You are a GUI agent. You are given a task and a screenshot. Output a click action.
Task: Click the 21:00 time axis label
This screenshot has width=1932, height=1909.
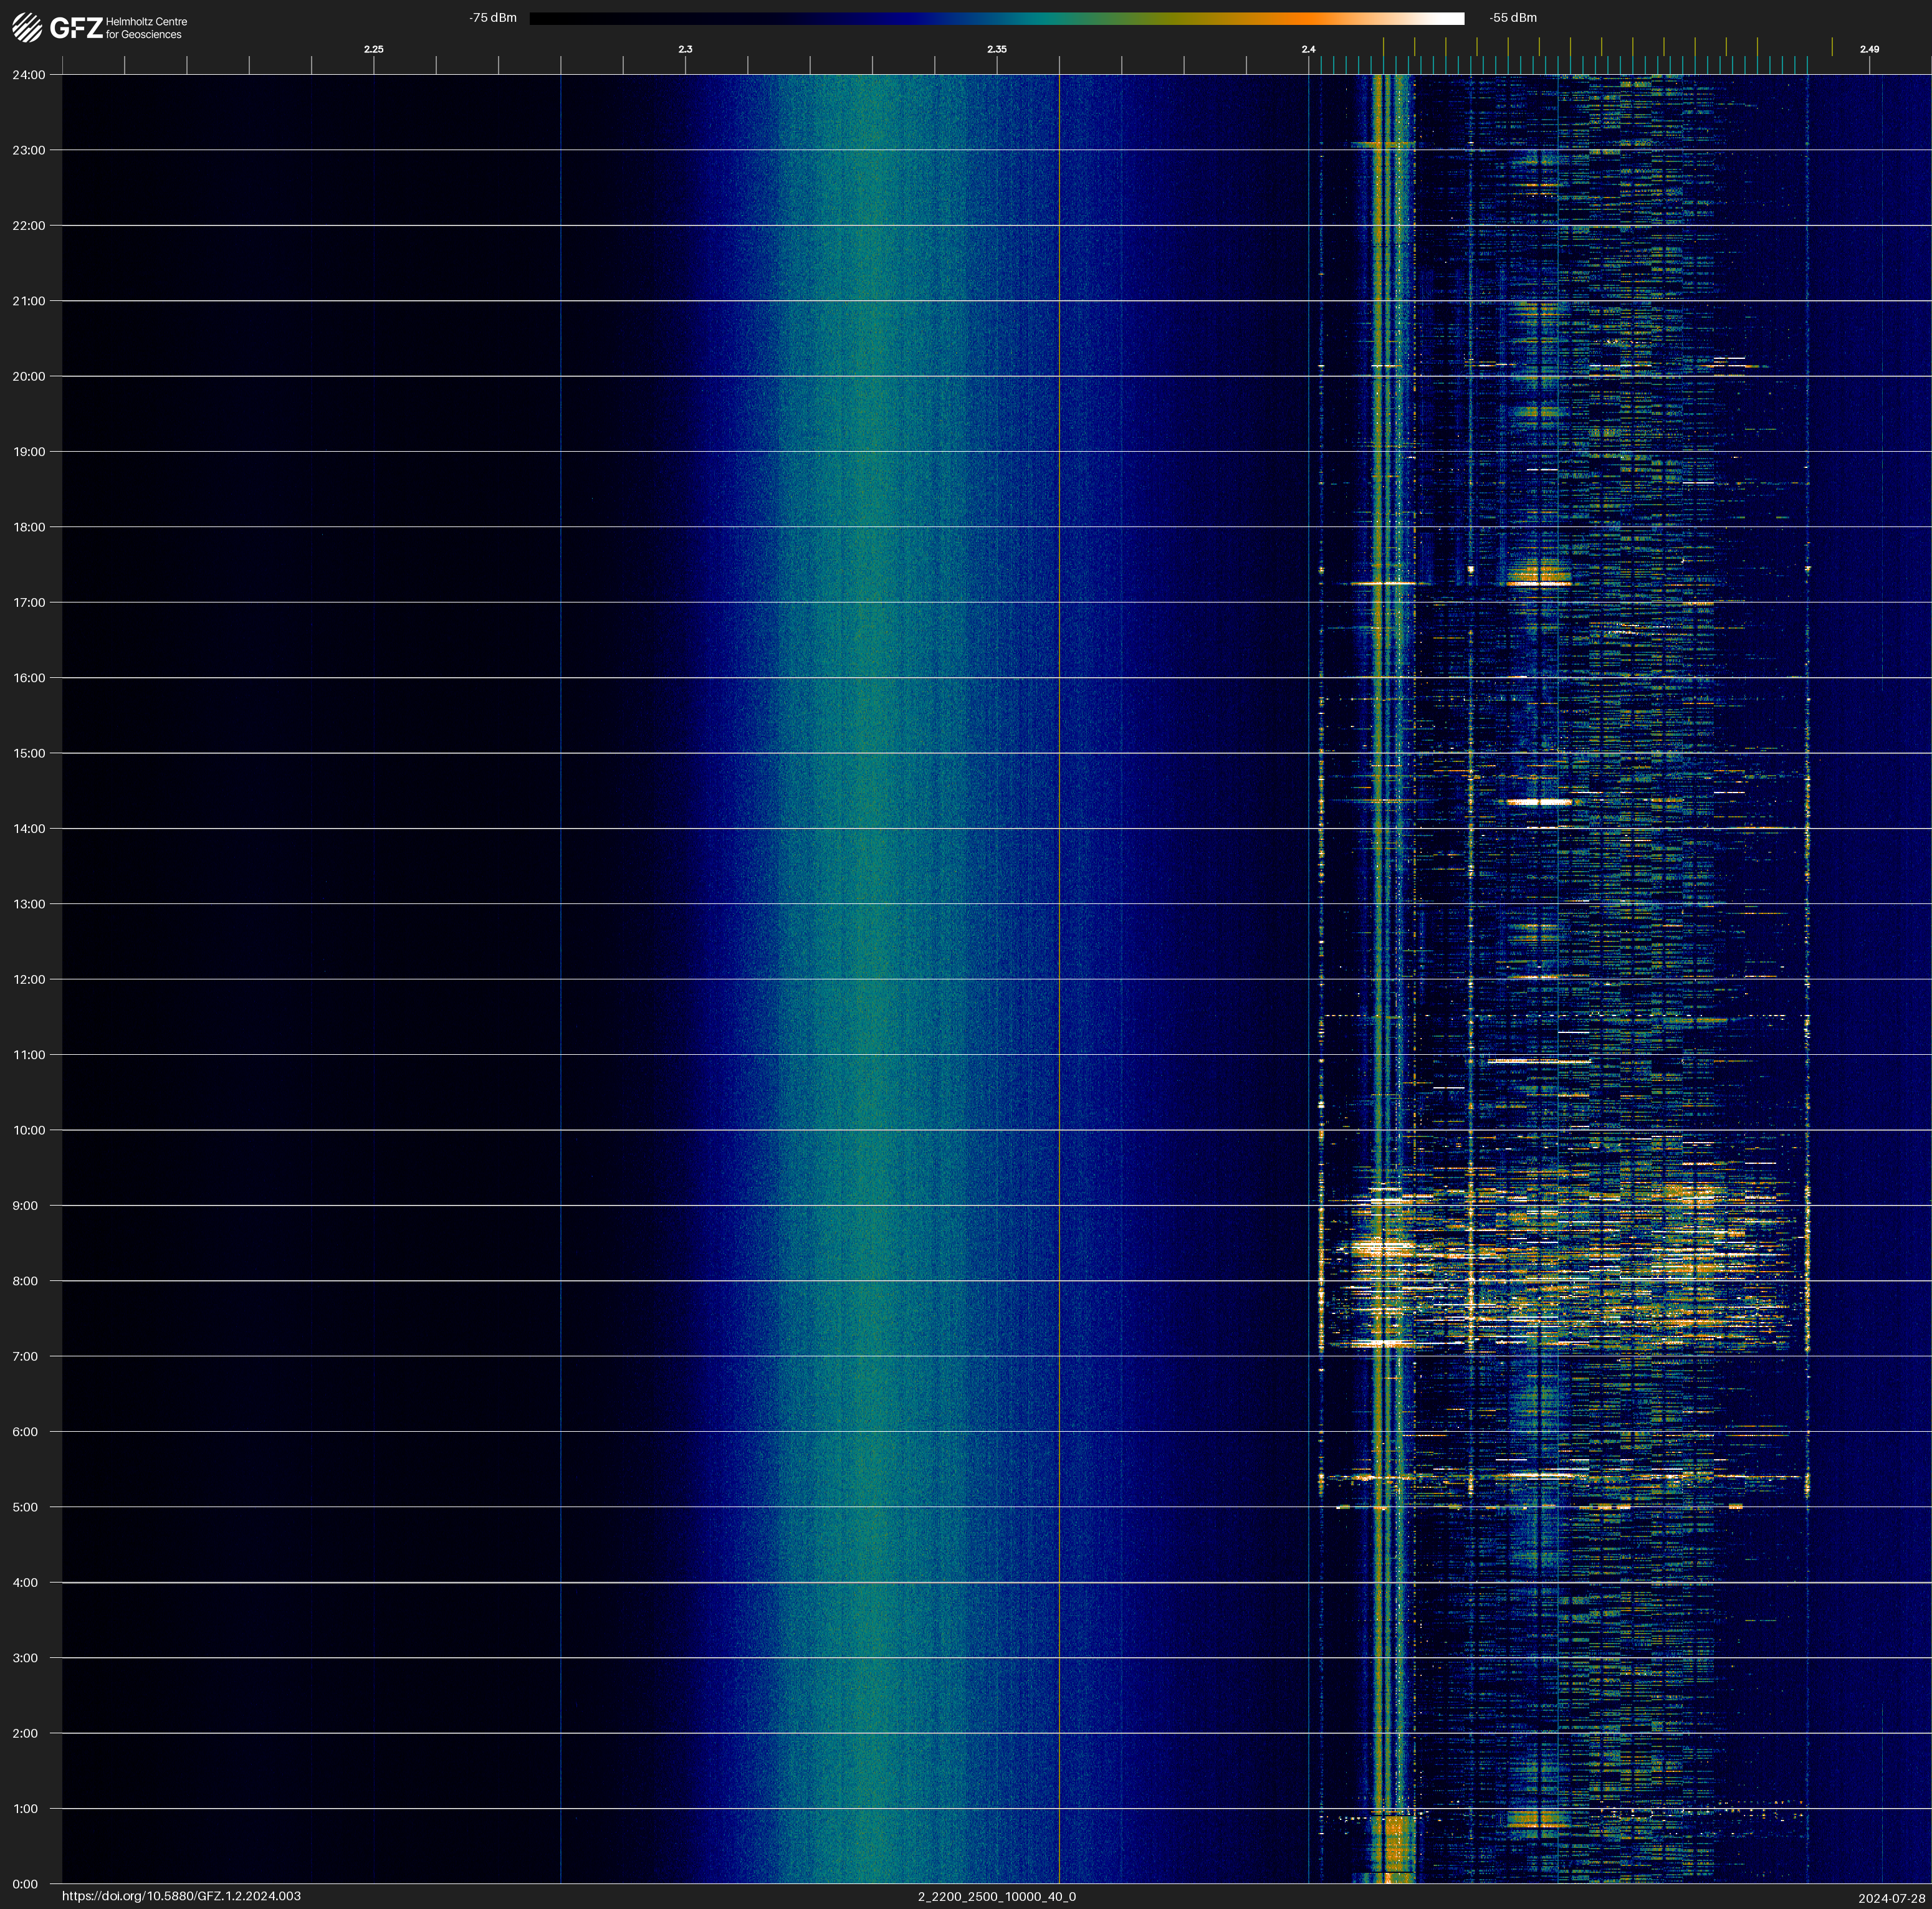[29, 301]
